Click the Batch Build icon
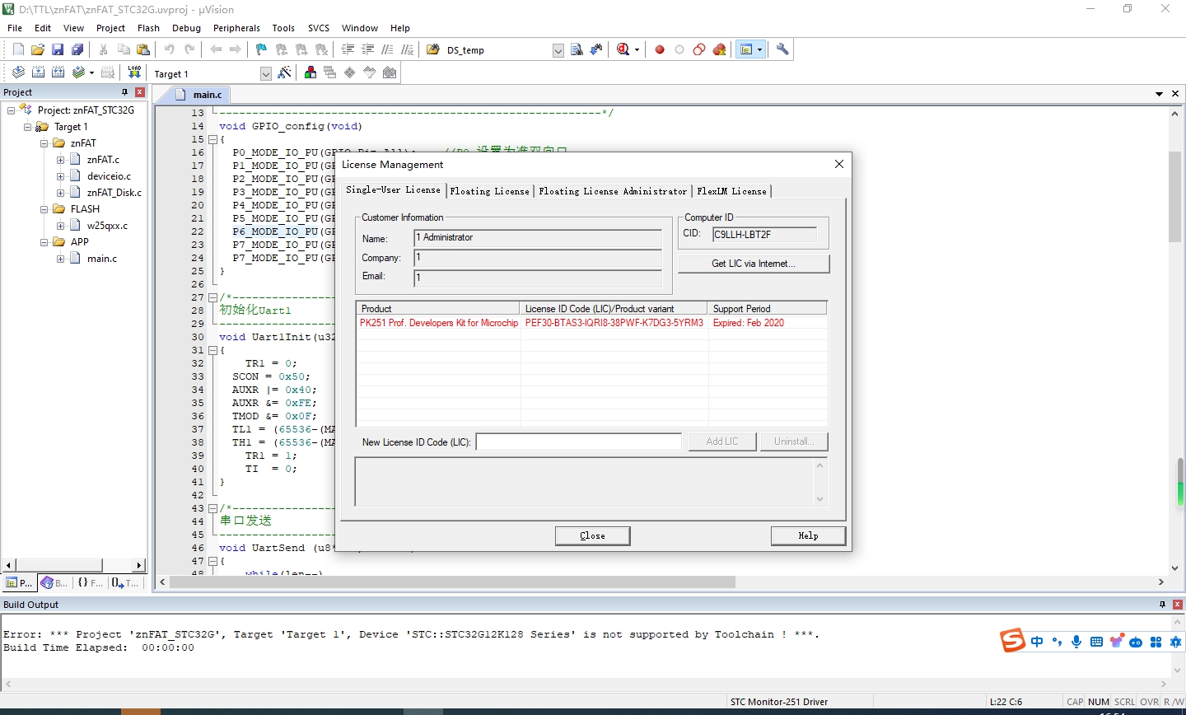The width and height of the screenshot is (1186, 715). [x=78, y=72]
